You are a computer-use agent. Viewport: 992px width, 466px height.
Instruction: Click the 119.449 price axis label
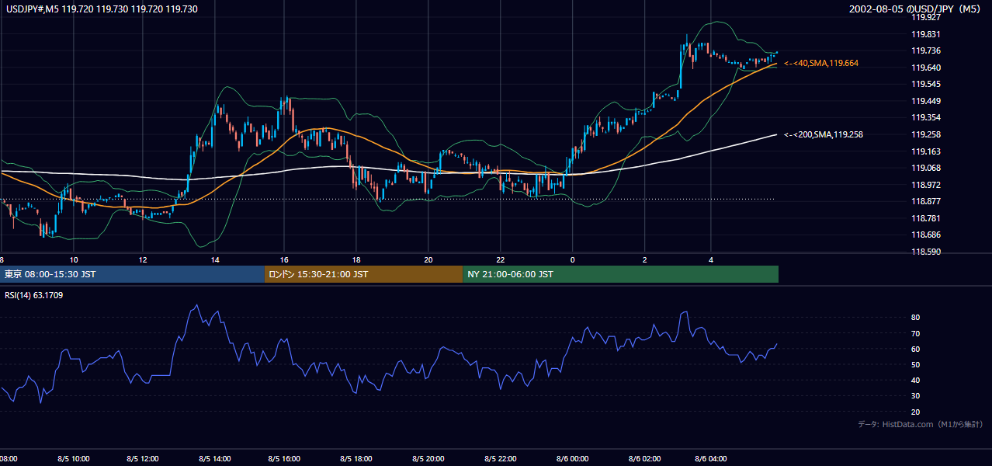click(x=925, y=101)
